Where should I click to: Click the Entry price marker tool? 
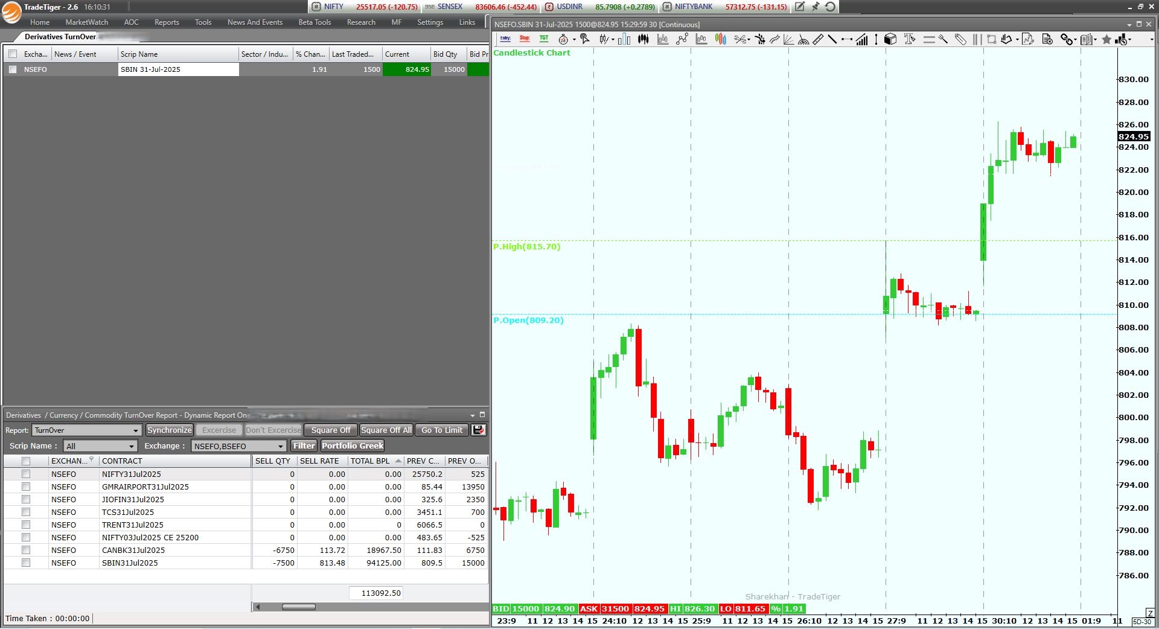coord(505,39)
